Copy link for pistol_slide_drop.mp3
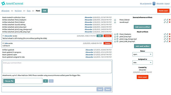 pos(165,42)
